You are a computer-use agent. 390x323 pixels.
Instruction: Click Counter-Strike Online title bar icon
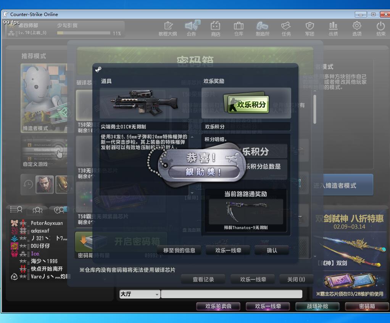pyautogui.click(x=5, y=14)
